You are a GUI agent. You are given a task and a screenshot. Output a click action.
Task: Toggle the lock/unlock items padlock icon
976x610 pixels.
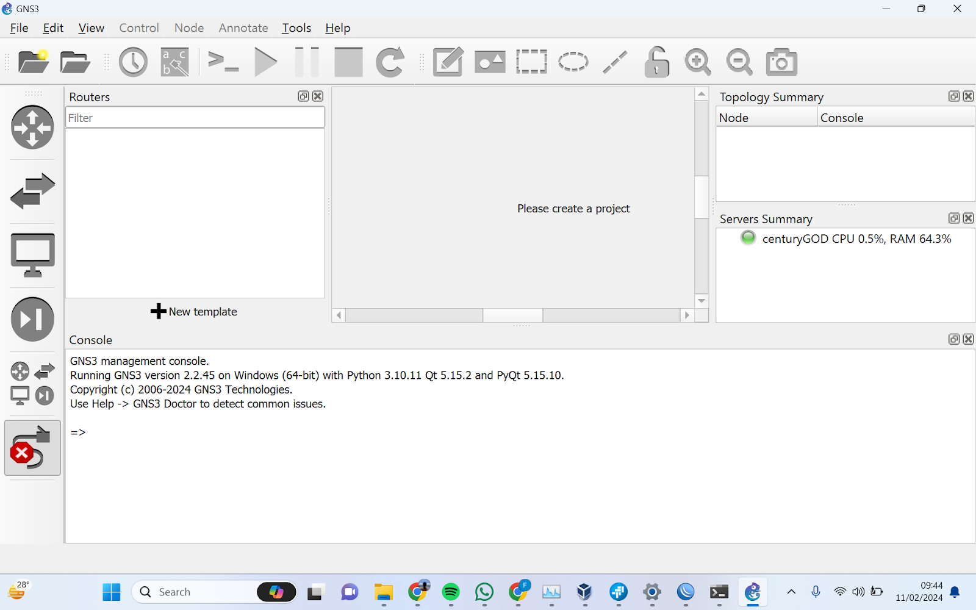pos(656,62)
